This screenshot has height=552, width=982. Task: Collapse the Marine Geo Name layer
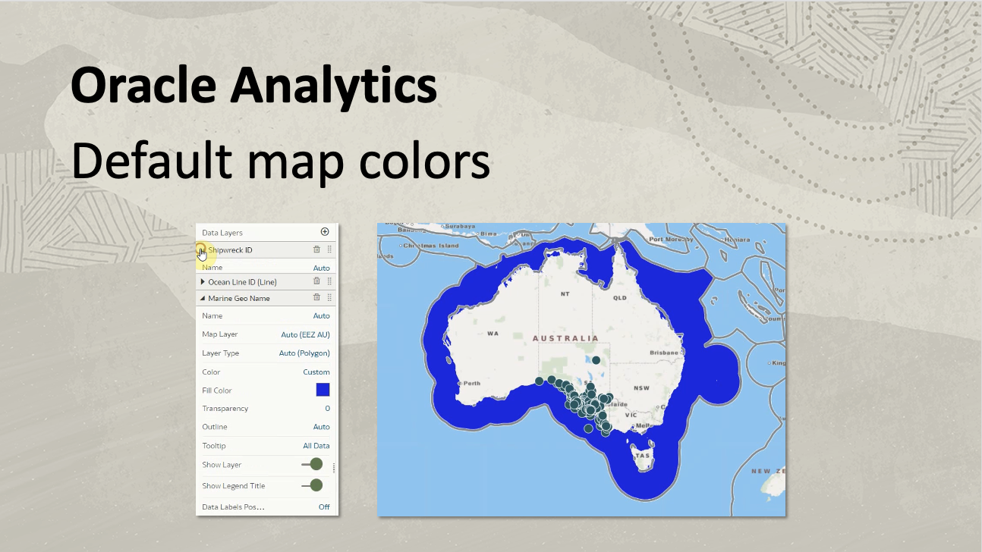tap(202, 297)
